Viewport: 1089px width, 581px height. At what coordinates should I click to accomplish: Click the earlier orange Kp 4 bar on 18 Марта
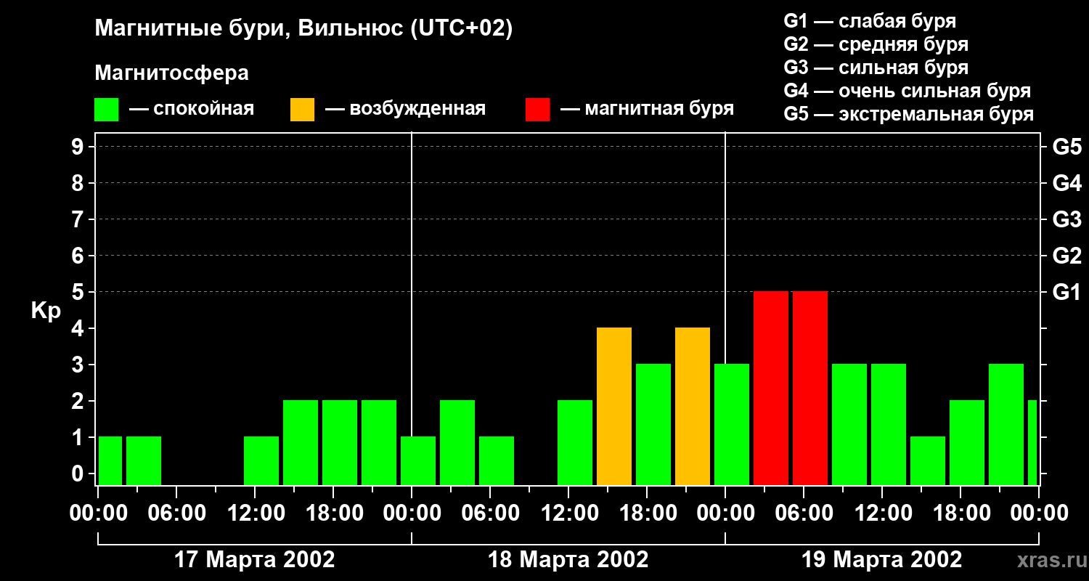614,406
